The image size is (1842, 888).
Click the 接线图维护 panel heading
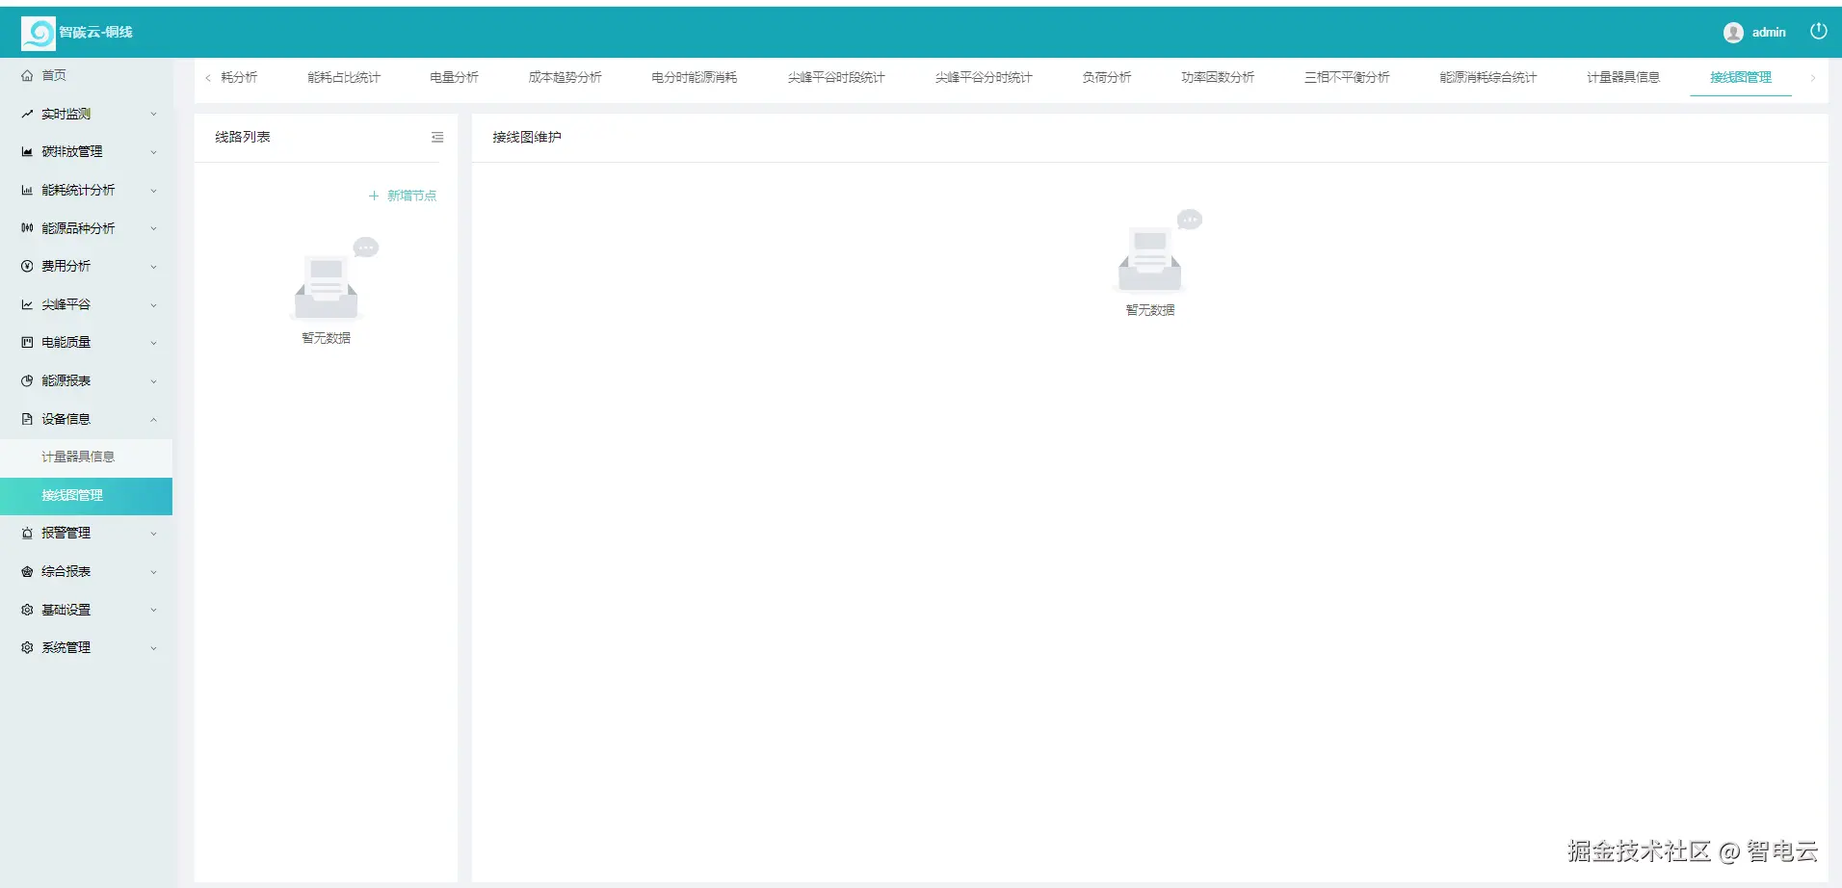point(527,137)
